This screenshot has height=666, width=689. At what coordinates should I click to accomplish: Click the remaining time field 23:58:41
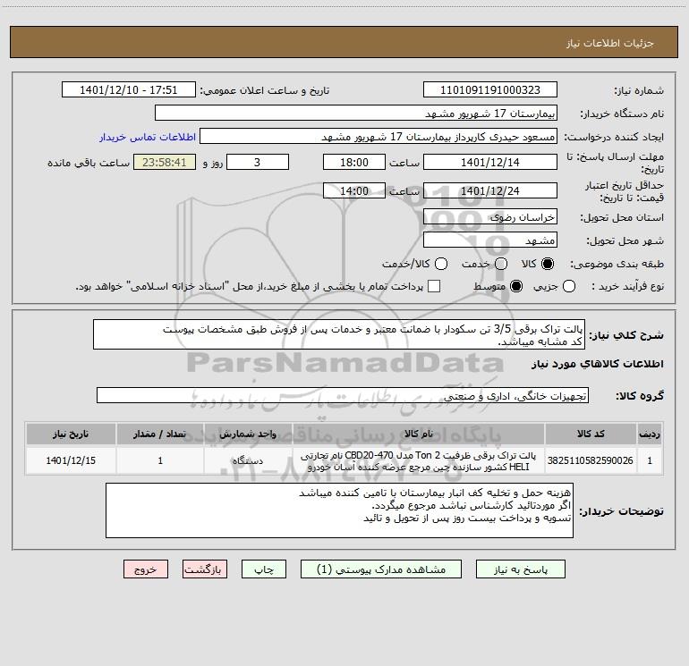click(165, 162)
